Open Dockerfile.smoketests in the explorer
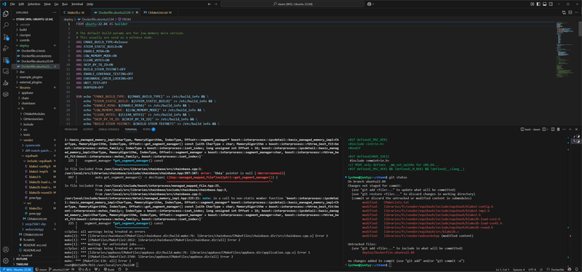 pos(35,56)
